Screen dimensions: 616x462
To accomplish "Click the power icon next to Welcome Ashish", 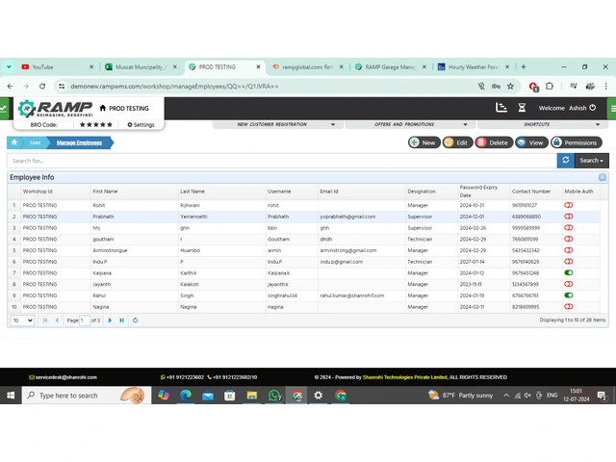I will [x=593, y=108].
